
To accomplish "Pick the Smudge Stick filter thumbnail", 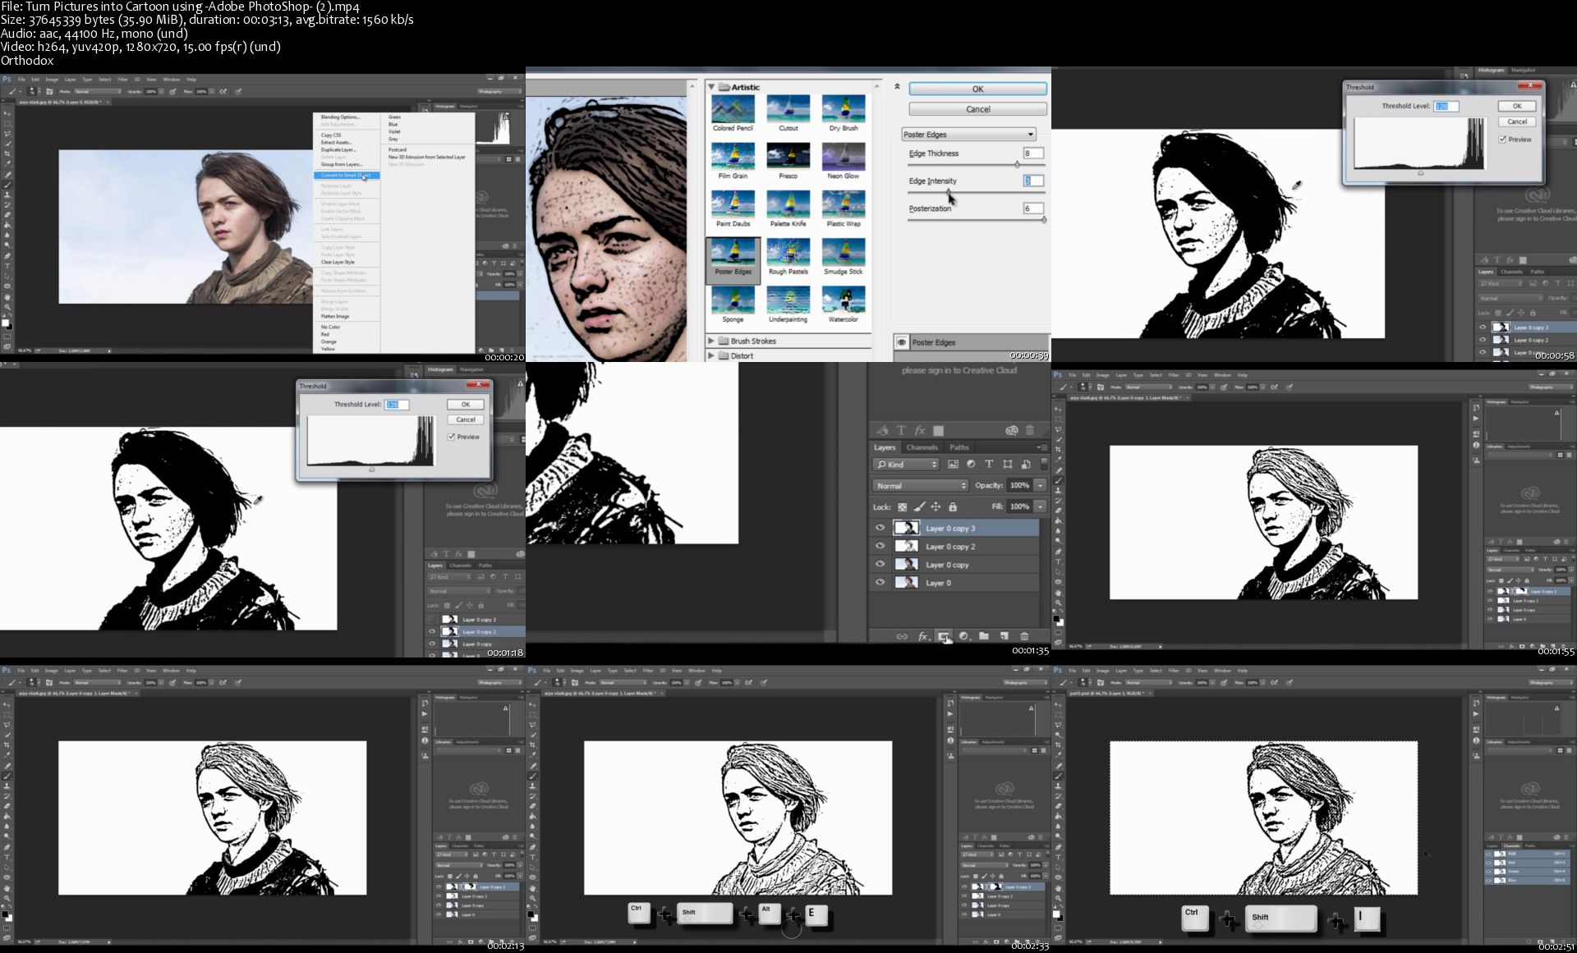I will [844, 252].
